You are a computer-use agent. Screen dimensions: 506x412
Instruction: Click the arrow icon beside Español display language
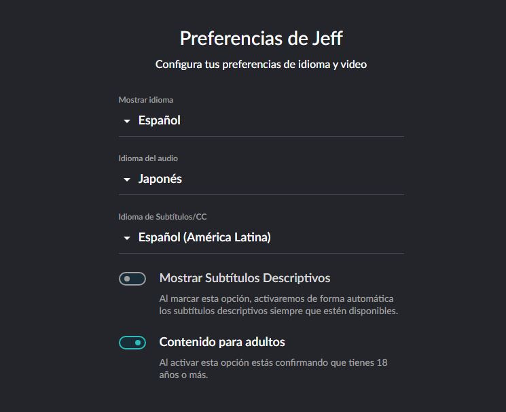click(x=127, y=121)
